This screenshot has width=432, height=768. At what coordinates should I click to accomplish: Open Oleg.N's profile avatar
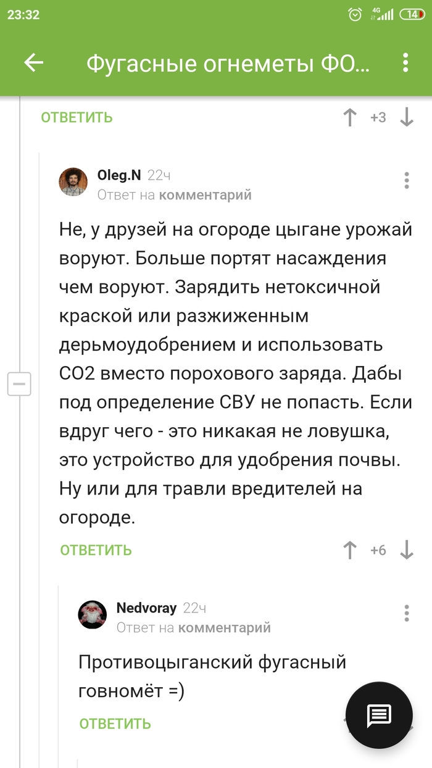click(73, 182)
